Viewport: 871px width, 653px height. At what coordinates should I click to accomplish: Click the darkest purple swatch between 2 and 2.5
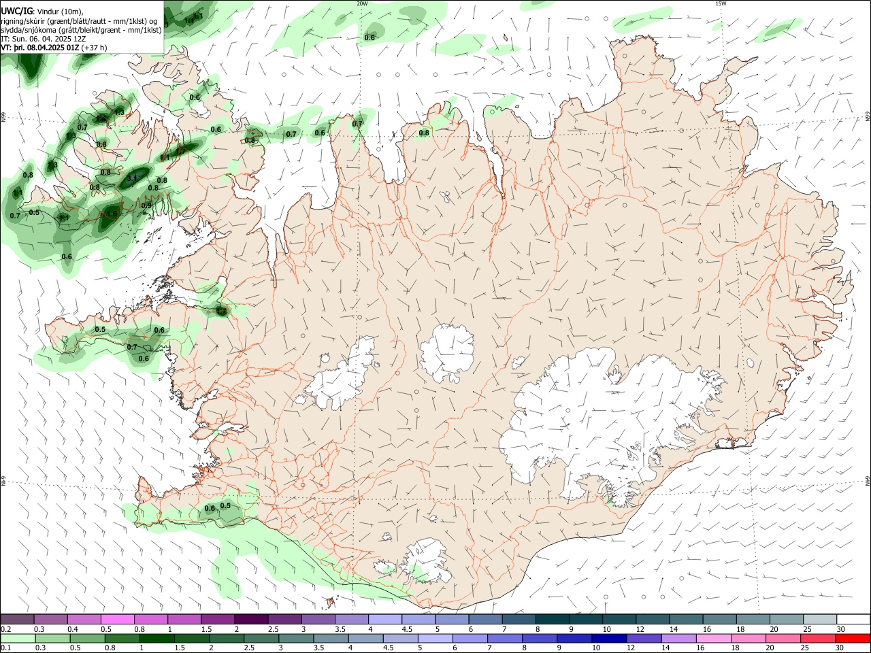[251, 619]
